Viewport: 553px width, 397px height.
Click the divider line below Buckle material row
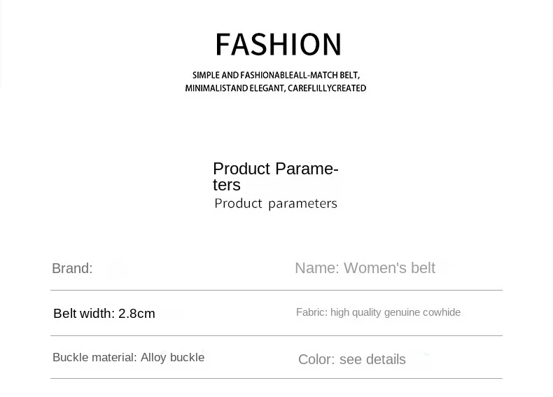pyautogui.click(x=276, y=378)
